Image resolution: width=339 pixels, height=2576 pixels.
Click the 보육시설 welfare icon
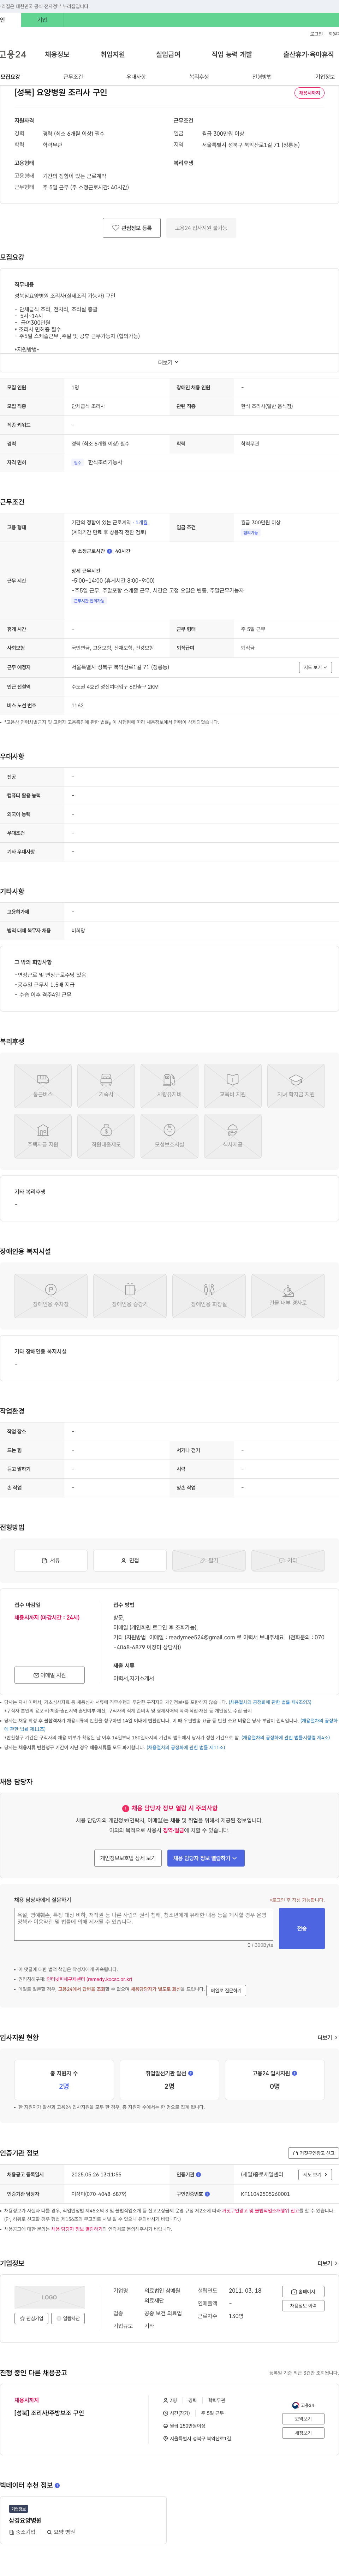[169, 1136]
